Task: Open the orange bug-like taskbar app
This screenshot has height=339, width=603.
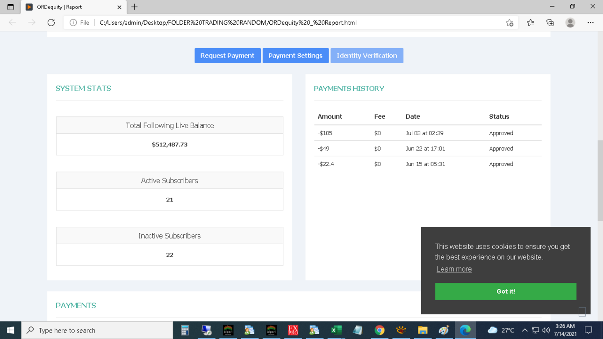Action: (x=401, y=330)
